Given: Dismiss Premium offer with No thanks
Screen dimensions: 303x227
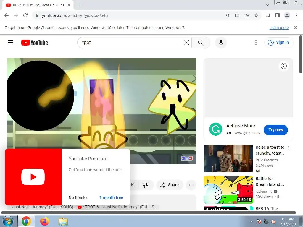Looking at the screenshot, I should click(78, 197).
